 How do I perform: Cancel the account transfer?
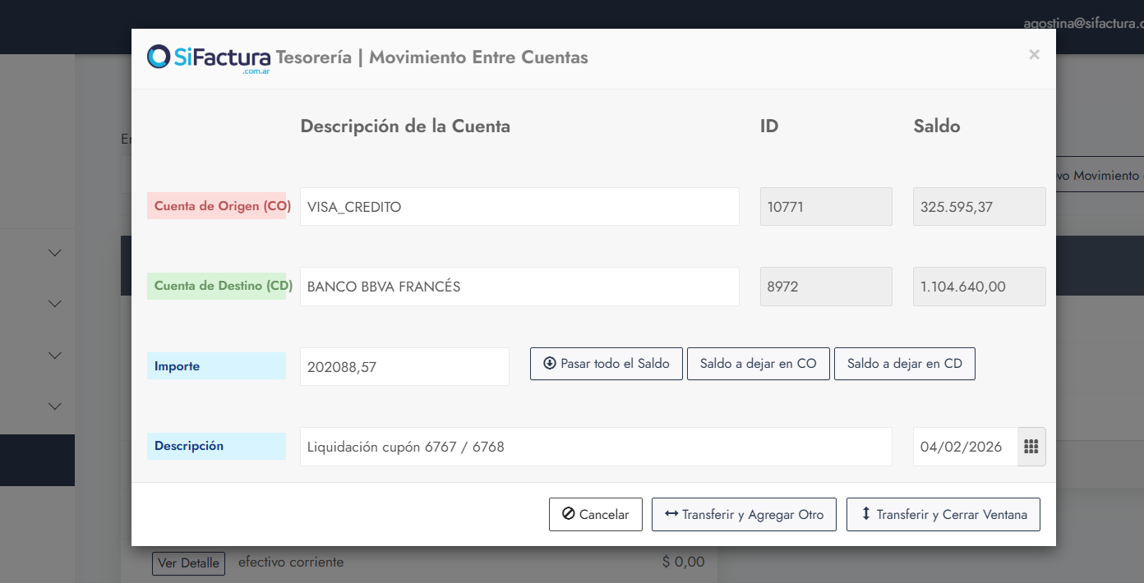pos(595,515)
